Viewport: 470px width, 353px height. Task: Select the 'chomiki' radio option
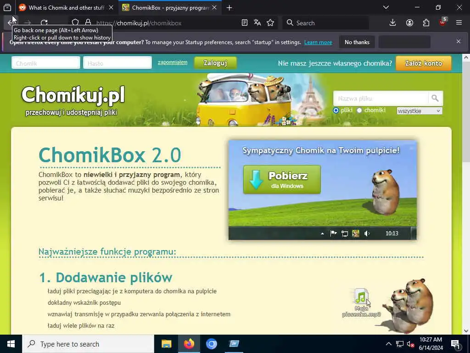click(x=359, y=110)
